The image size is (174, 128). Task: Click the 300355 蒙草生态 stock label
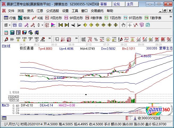pos(159,48)
